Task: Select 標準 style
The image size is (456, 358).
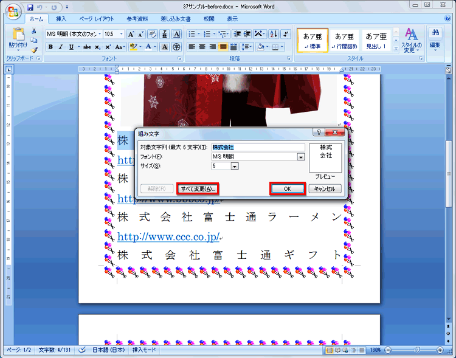Action: click(x=313, y=41)
